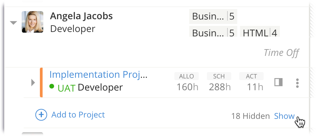Click the ACT 11h actual hours

pyautogui.click(x=251, y=82)
